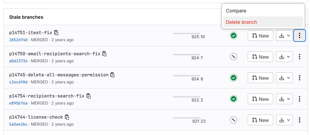Screen dimensions: 310x135
Task: Create new merge request for p14754-recipients-search-fix
Action: tap(261, 99)
